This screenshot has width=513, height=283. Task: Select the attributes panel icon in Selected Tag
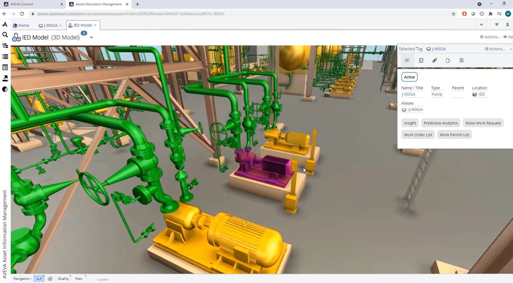coord(407,60)
